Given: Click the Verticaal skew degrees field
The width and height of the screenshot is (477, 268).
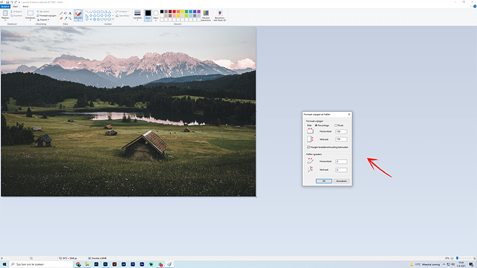Looking at the screenshot, I should click(x=341, y=170).
